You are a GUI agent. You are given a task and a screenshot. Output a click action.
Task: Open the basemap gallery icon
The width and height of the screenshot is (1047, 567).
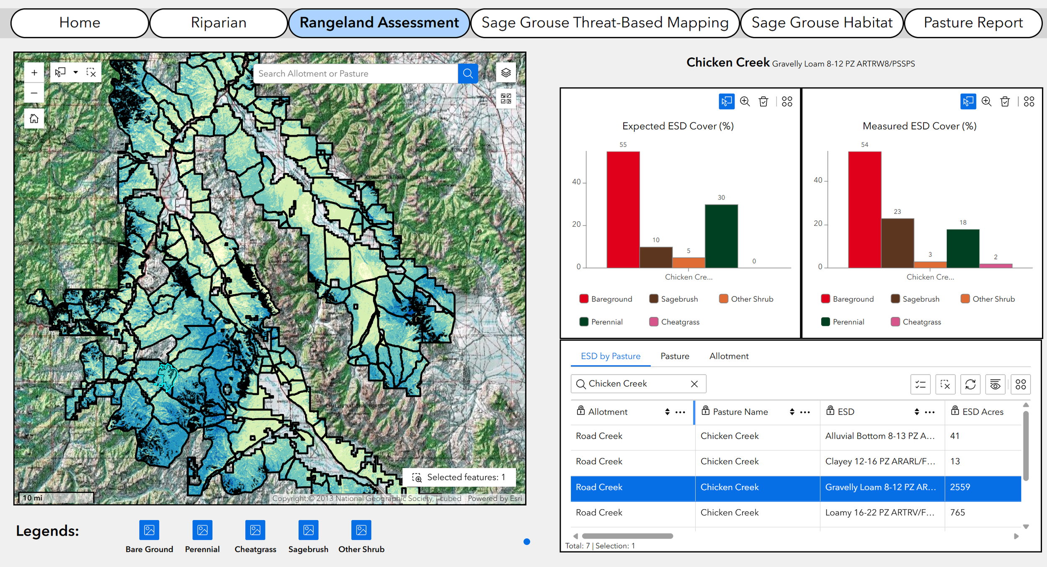(x=506, y=98)
